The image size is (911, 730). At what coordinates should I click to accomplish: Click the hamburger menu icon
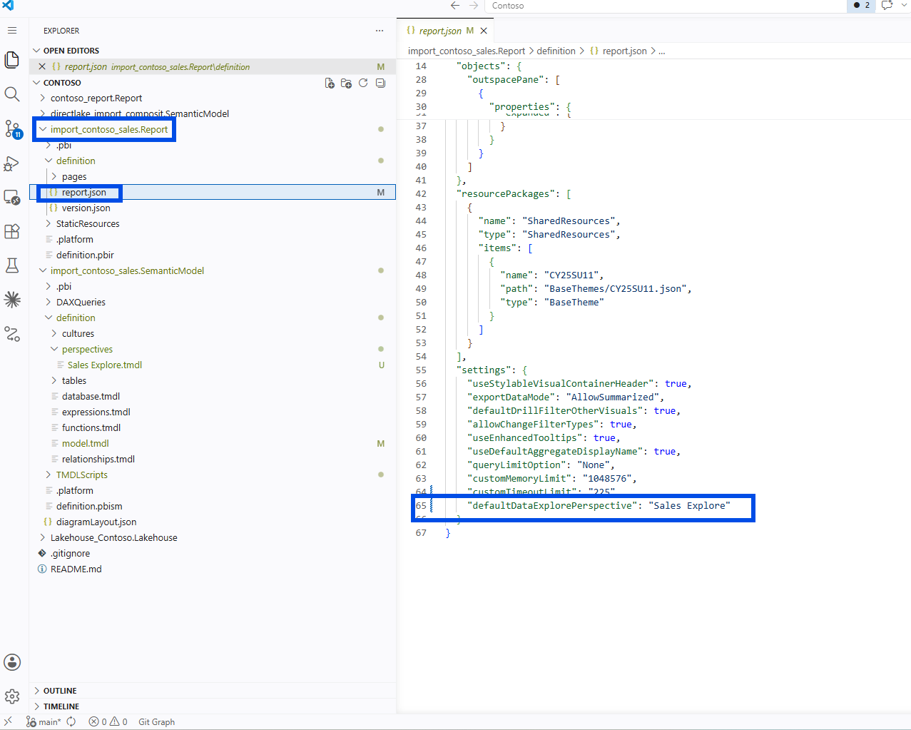coord(12,31)
